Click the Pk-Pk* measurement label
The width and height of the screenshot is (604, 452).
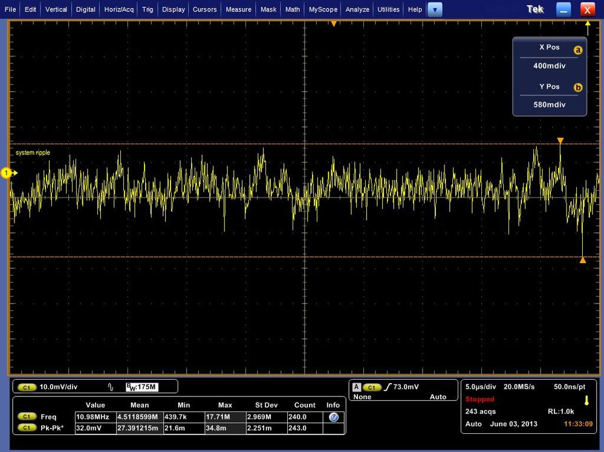coord(52,428)
